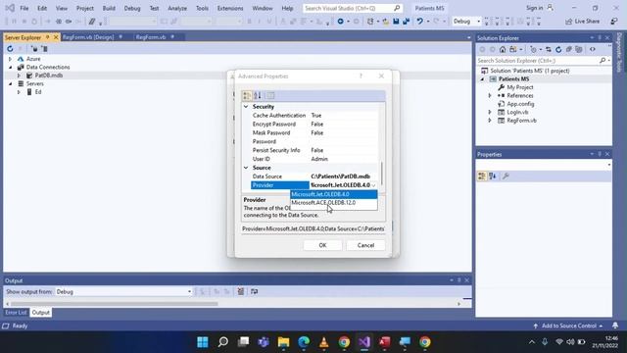Open the File menu
627x353 pixels.
pyautogui.click(x=24, y=8)
